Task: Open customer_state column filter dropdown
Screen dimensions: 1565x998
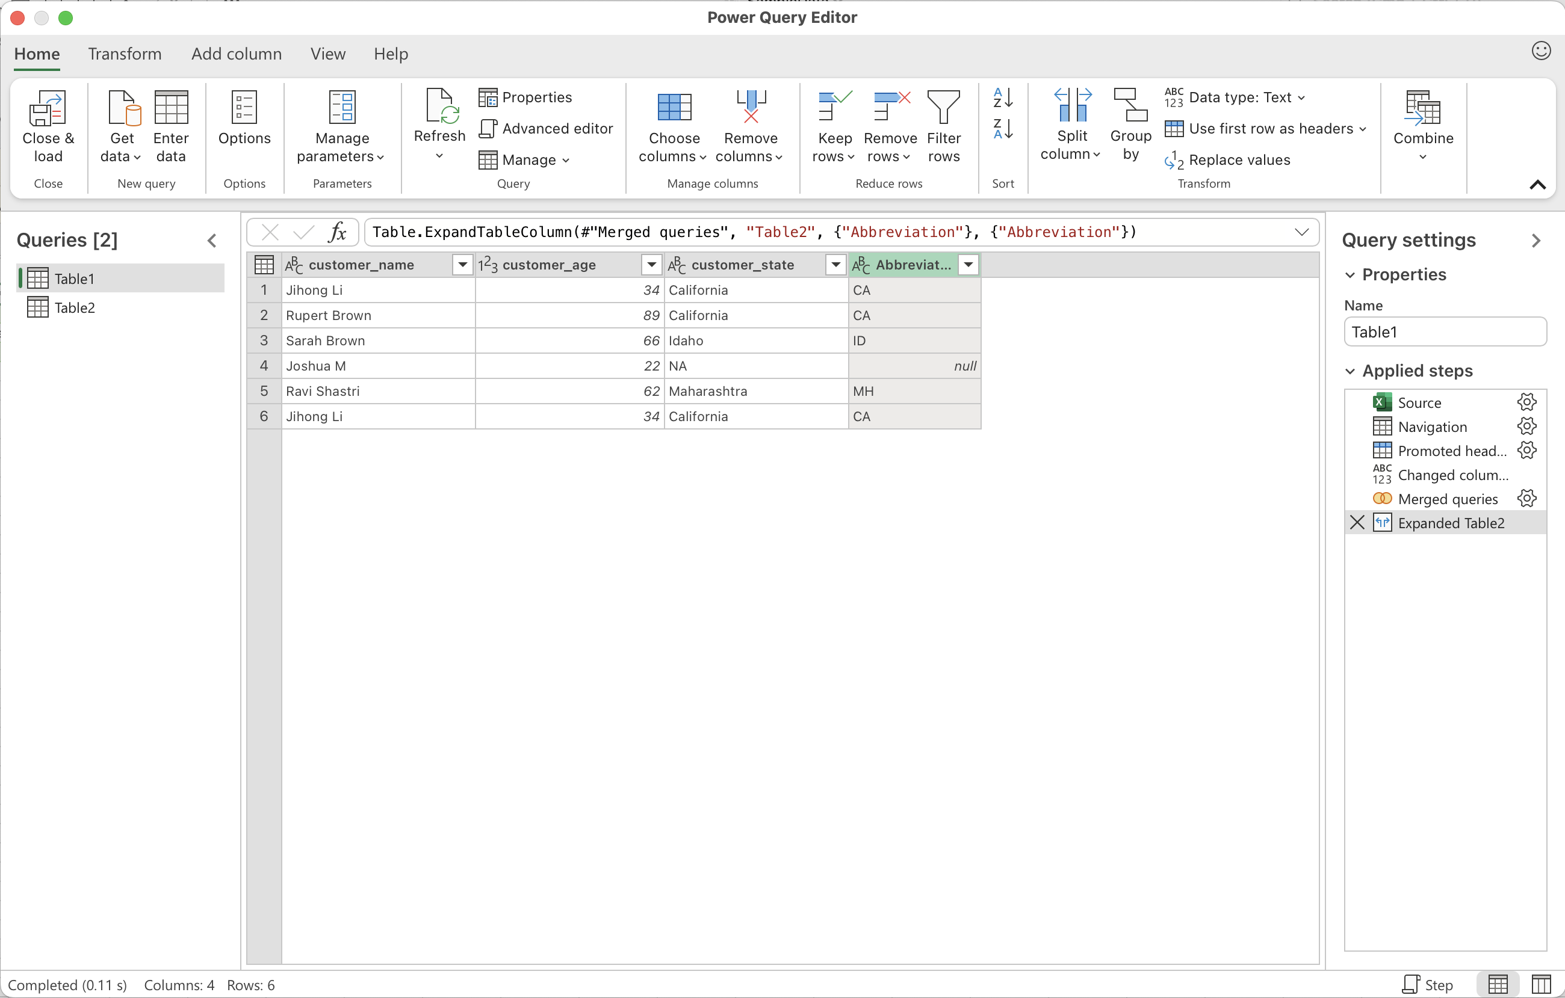Action: coord(836,265)
